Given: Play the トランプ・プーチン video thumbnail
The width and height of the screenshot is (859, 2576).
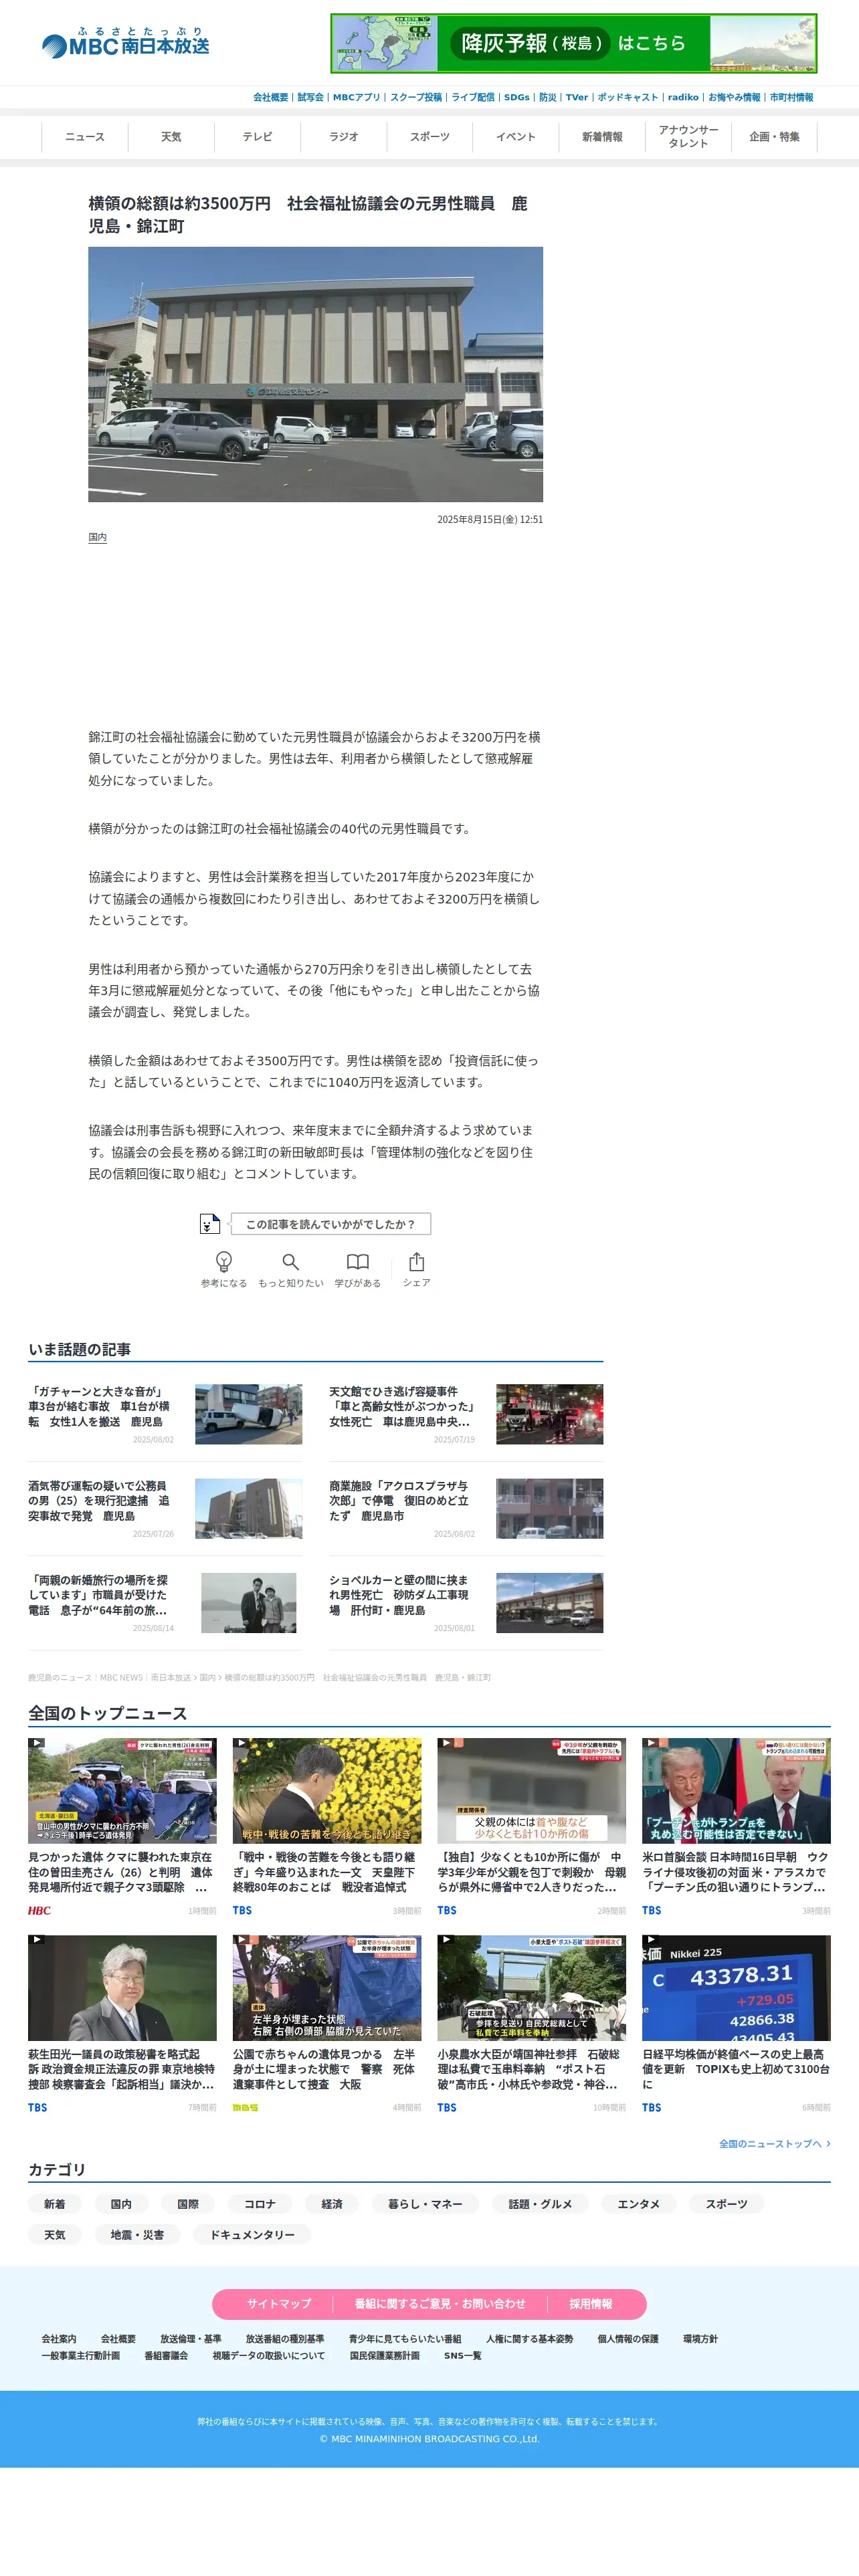Looking at the screenshot, I should click(736, 1790).
